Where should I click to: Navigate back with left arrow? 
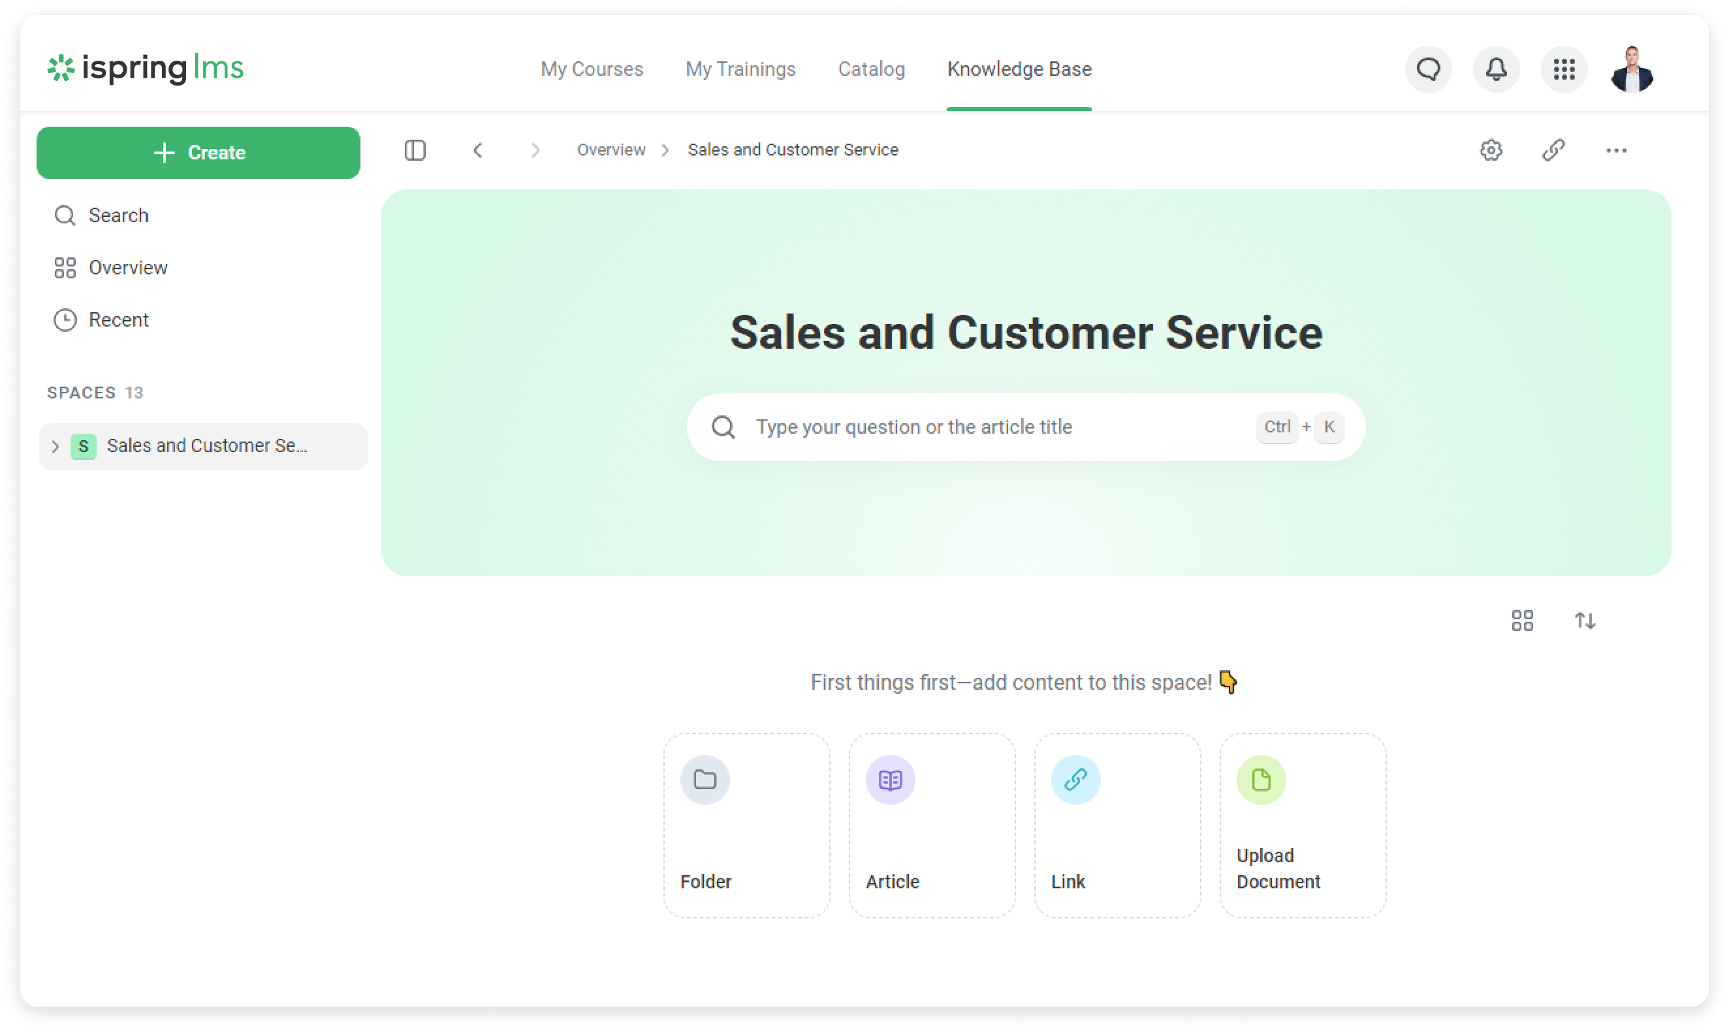[x=477, y=150]
